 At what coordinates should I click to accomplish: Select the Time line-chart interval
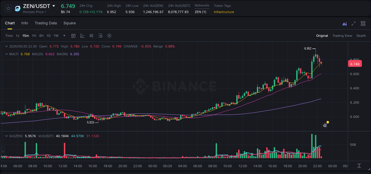point(9,36)
